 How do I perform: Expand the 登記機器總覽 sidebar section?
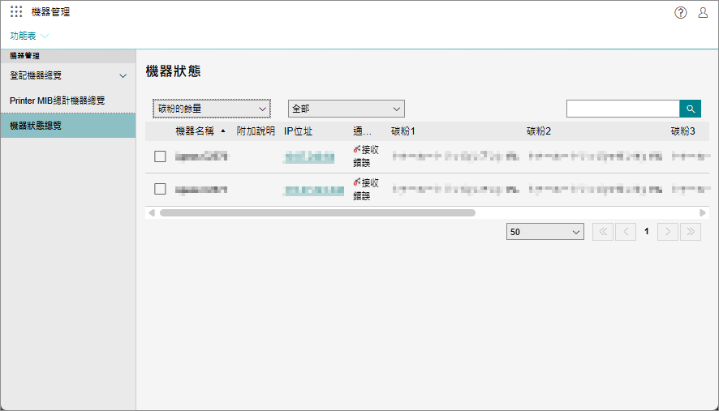[123, 75]
